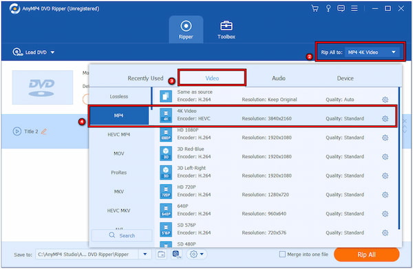Click the 4K Video preset icon
413x269 pixels.
pyautogui.click(x=166, y=116)
